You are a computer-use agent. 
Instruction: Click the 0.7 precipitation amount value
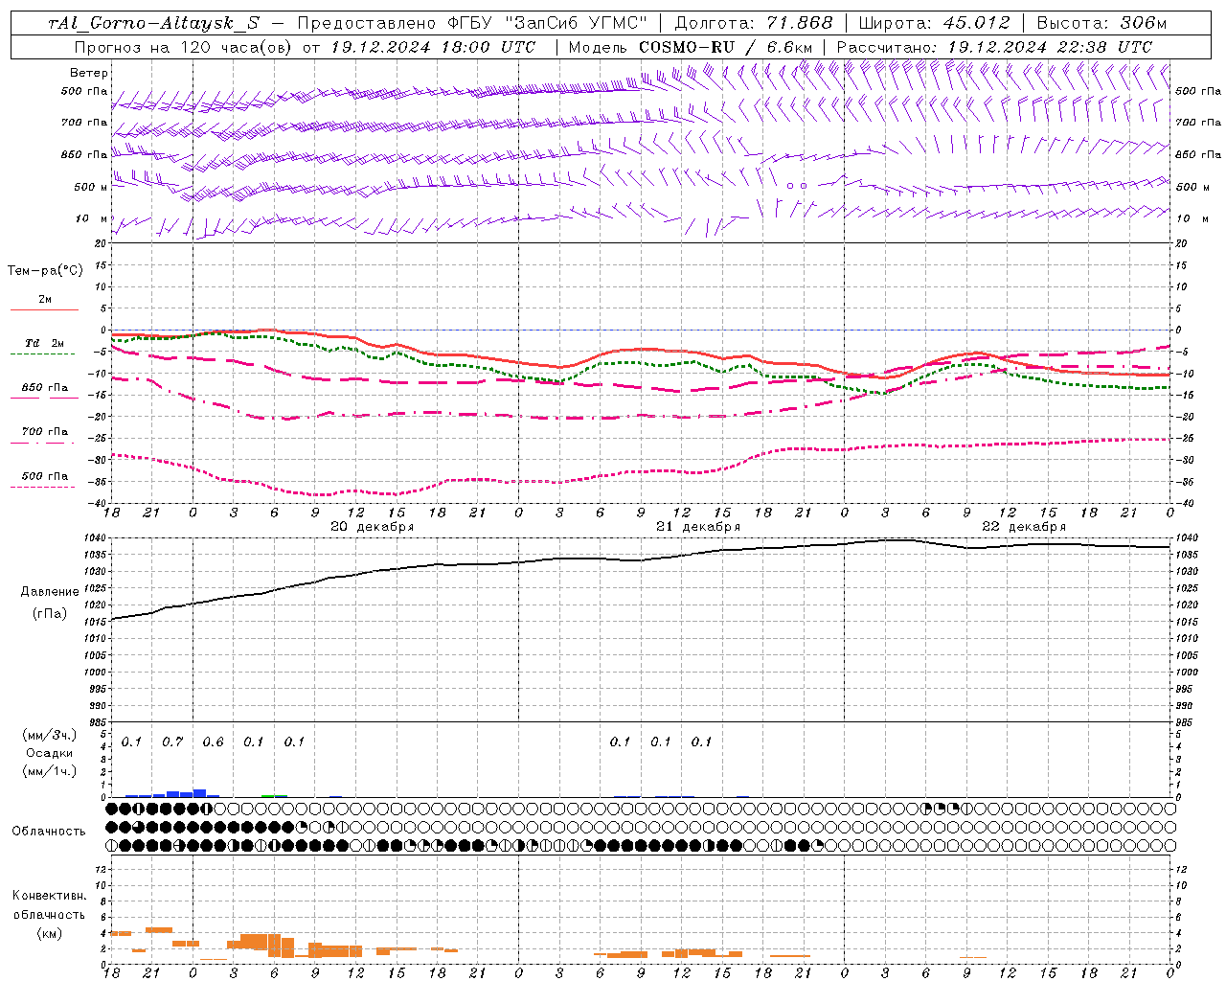click(172, 742)
